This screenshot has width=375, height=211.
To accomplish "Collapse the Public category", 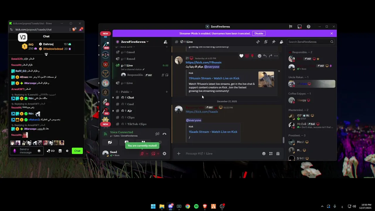I will pos(127,92).
